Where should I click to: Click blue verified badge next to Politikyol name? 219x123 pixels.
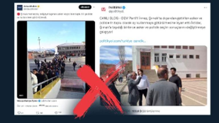click(124, 8)
